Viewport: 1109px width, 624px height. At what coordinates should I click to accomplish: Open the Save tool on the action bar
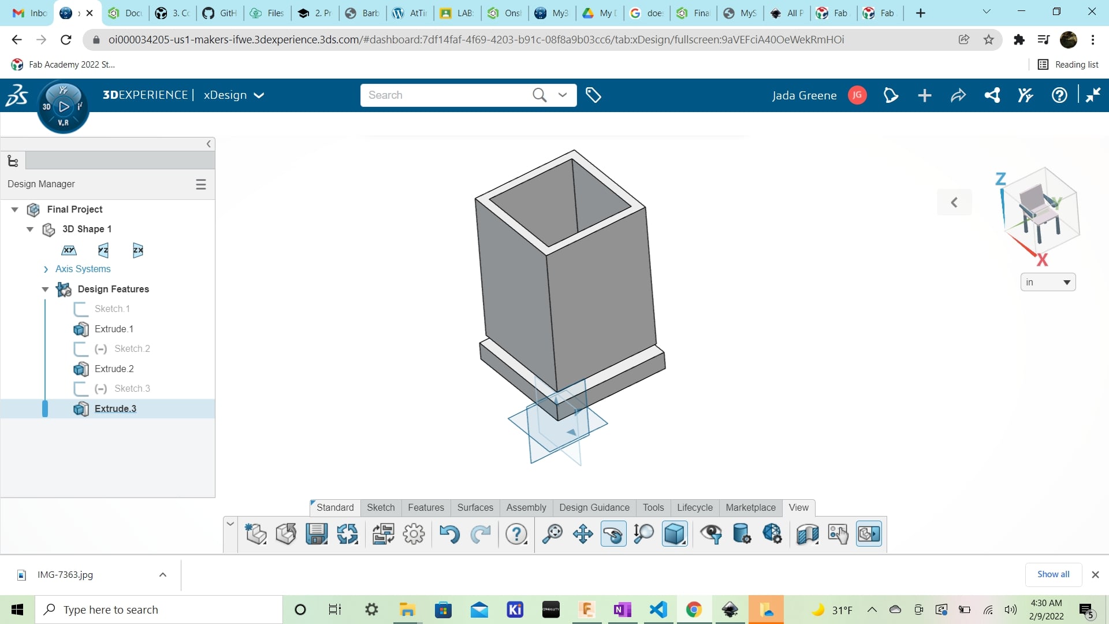(x=316, y=534)
